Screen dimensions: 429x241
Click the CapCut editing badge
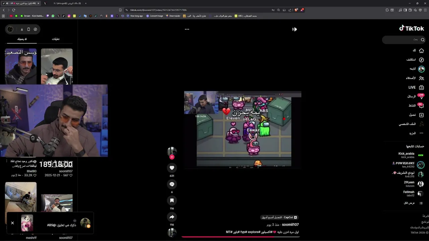point(280,218)
